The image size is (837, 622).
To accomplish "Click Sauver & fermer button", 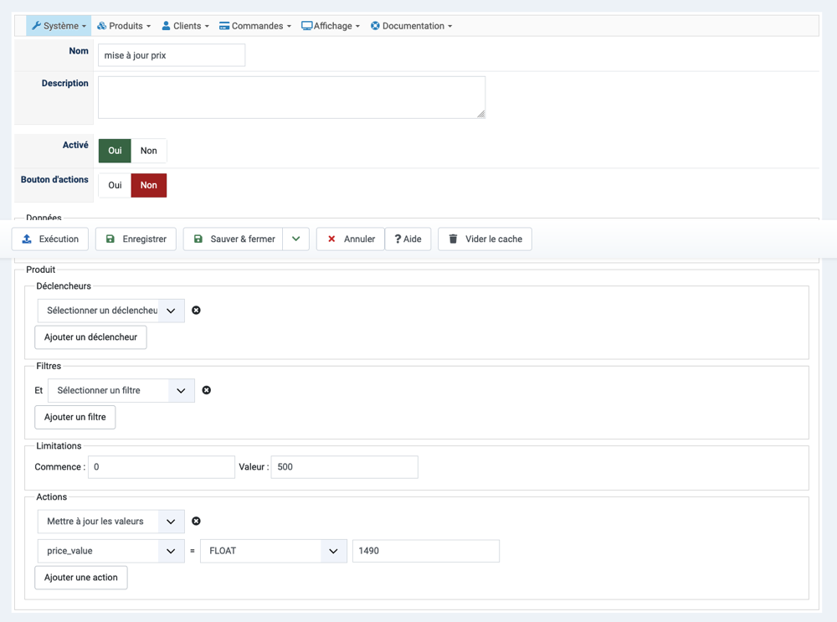I will pos(234,239).
